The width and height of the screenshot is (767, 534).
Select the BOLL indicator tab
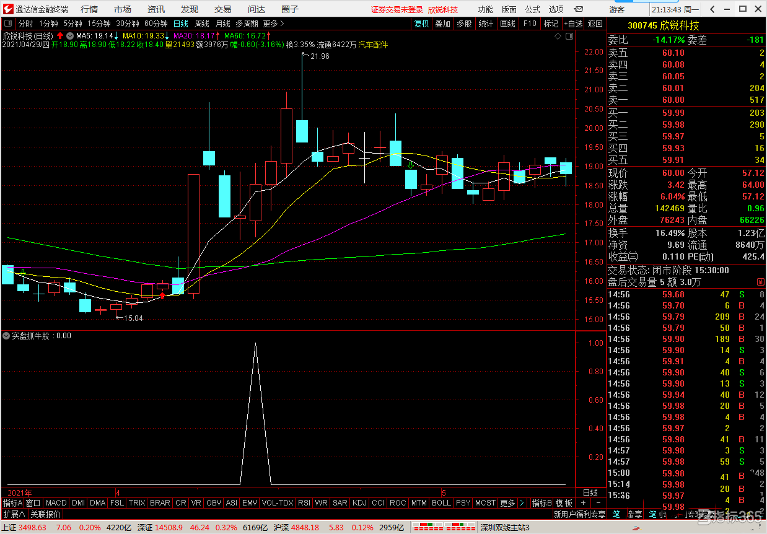tap(441, 503)
